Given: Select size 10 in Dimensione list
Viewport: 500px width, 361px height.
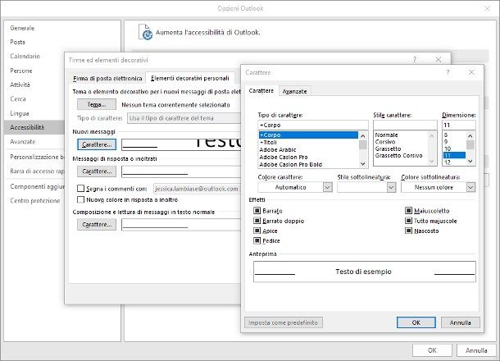Looking at the screenshot, I should coord(454,149).
